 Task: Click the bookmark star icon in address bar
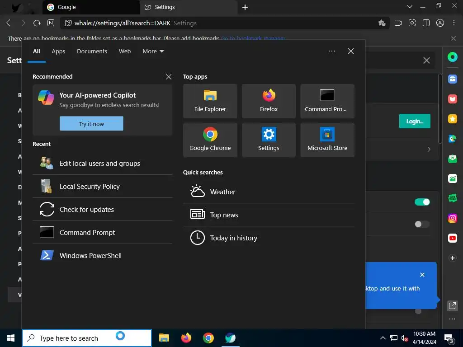point(382,23)
